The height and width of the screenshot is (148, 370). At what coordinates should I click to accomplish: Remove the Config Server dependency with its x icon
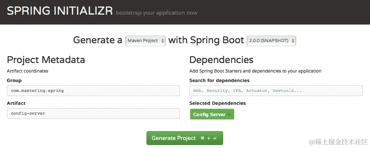[x=229, y=115]
